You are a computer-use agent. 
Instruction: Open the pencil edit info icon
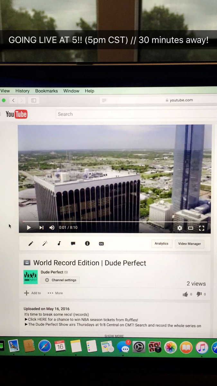[31, 244]
